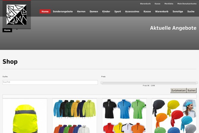
Task: Click the Home breadcrumb label
Action: click(x=7, y=30)
